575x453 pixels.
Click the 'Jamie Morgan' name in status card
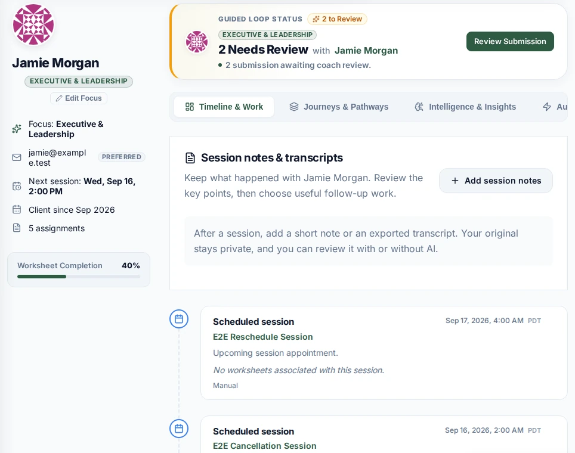[x=366, y=51]
